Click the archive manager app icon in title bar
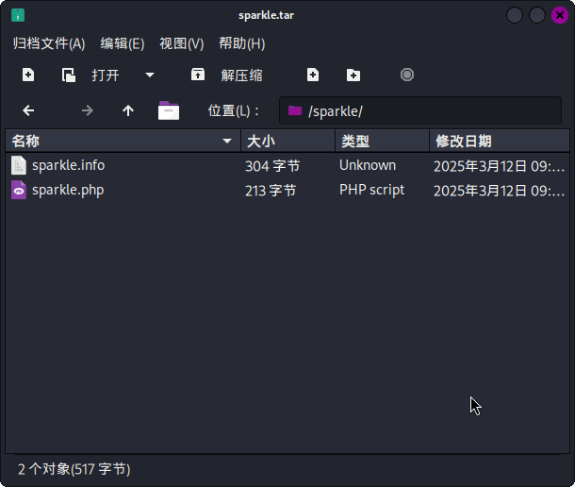The width and height of the screenshot is (575, 487). (18, 15)
